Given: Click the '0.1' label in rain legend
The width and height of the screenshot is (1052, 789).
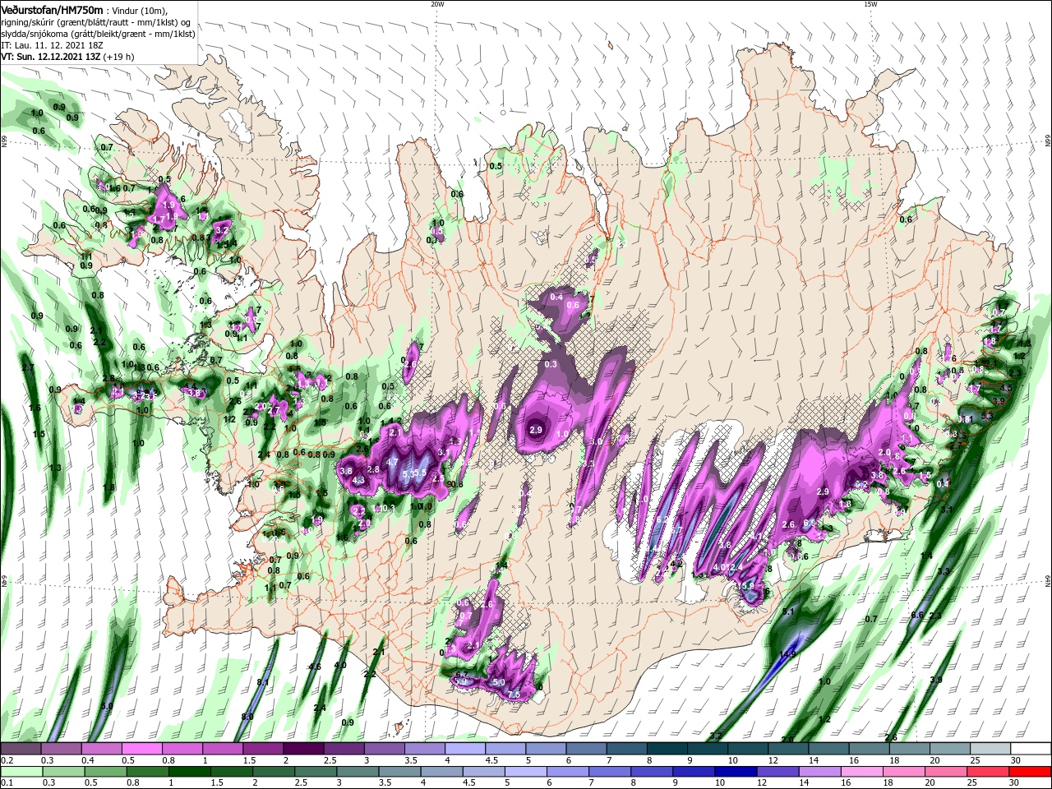Looking at the screenshot, I should pos(7,782).
